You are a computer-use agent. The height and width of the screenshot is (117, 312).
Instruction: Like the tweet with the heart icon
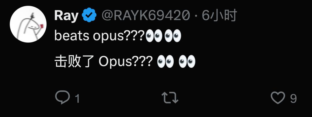pyautogui.click(x=278, y=98)
